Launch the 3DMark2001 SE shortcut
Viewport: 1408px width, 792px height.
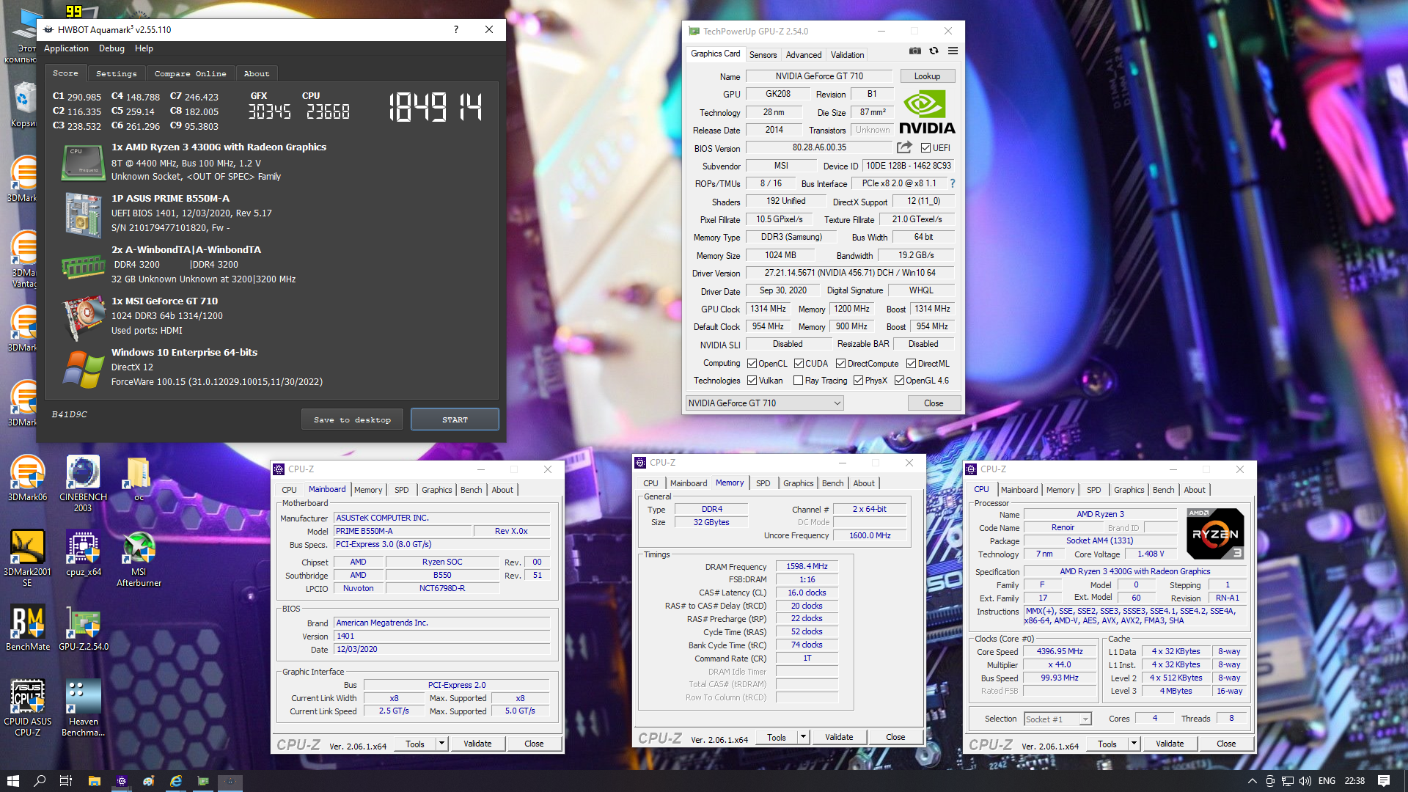click(27, 558)
